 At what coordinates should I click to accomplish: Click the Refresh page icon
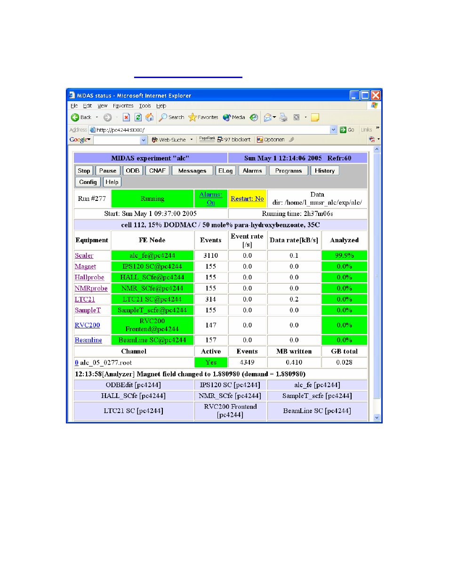point(138,118)
